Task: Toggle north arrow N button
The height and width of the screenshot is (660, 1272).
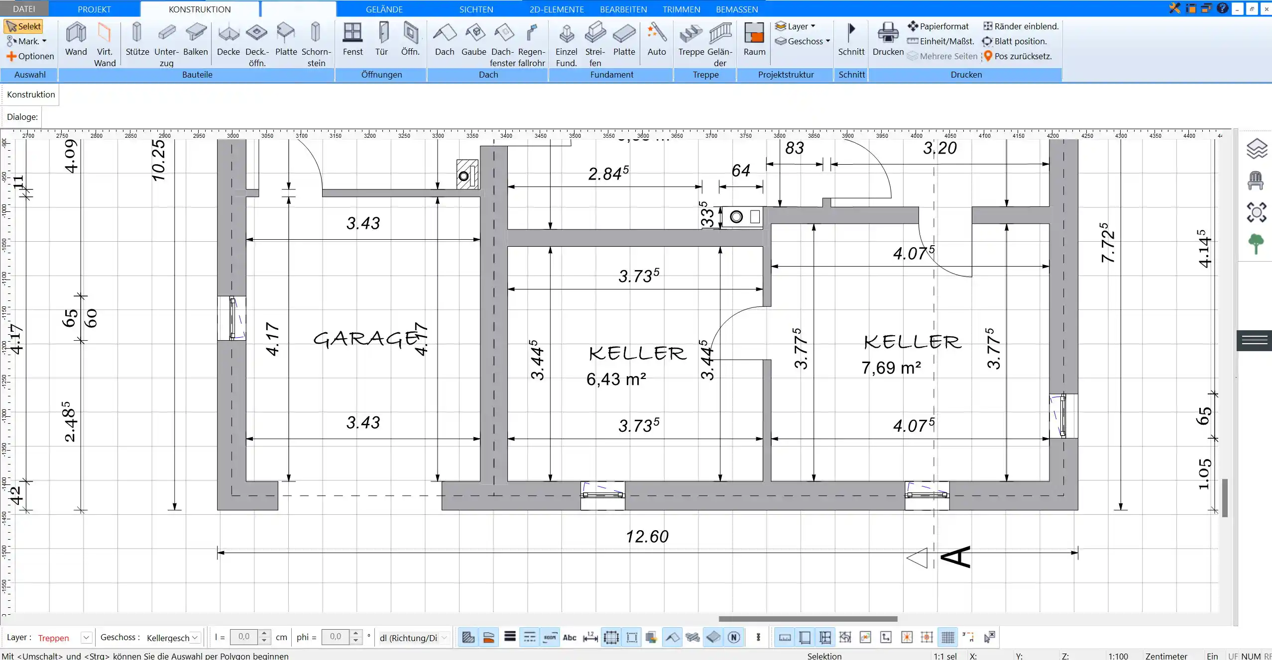Action: coord(734,637)
